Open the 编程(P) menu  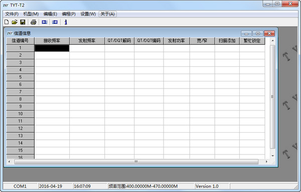coord(69,14)
